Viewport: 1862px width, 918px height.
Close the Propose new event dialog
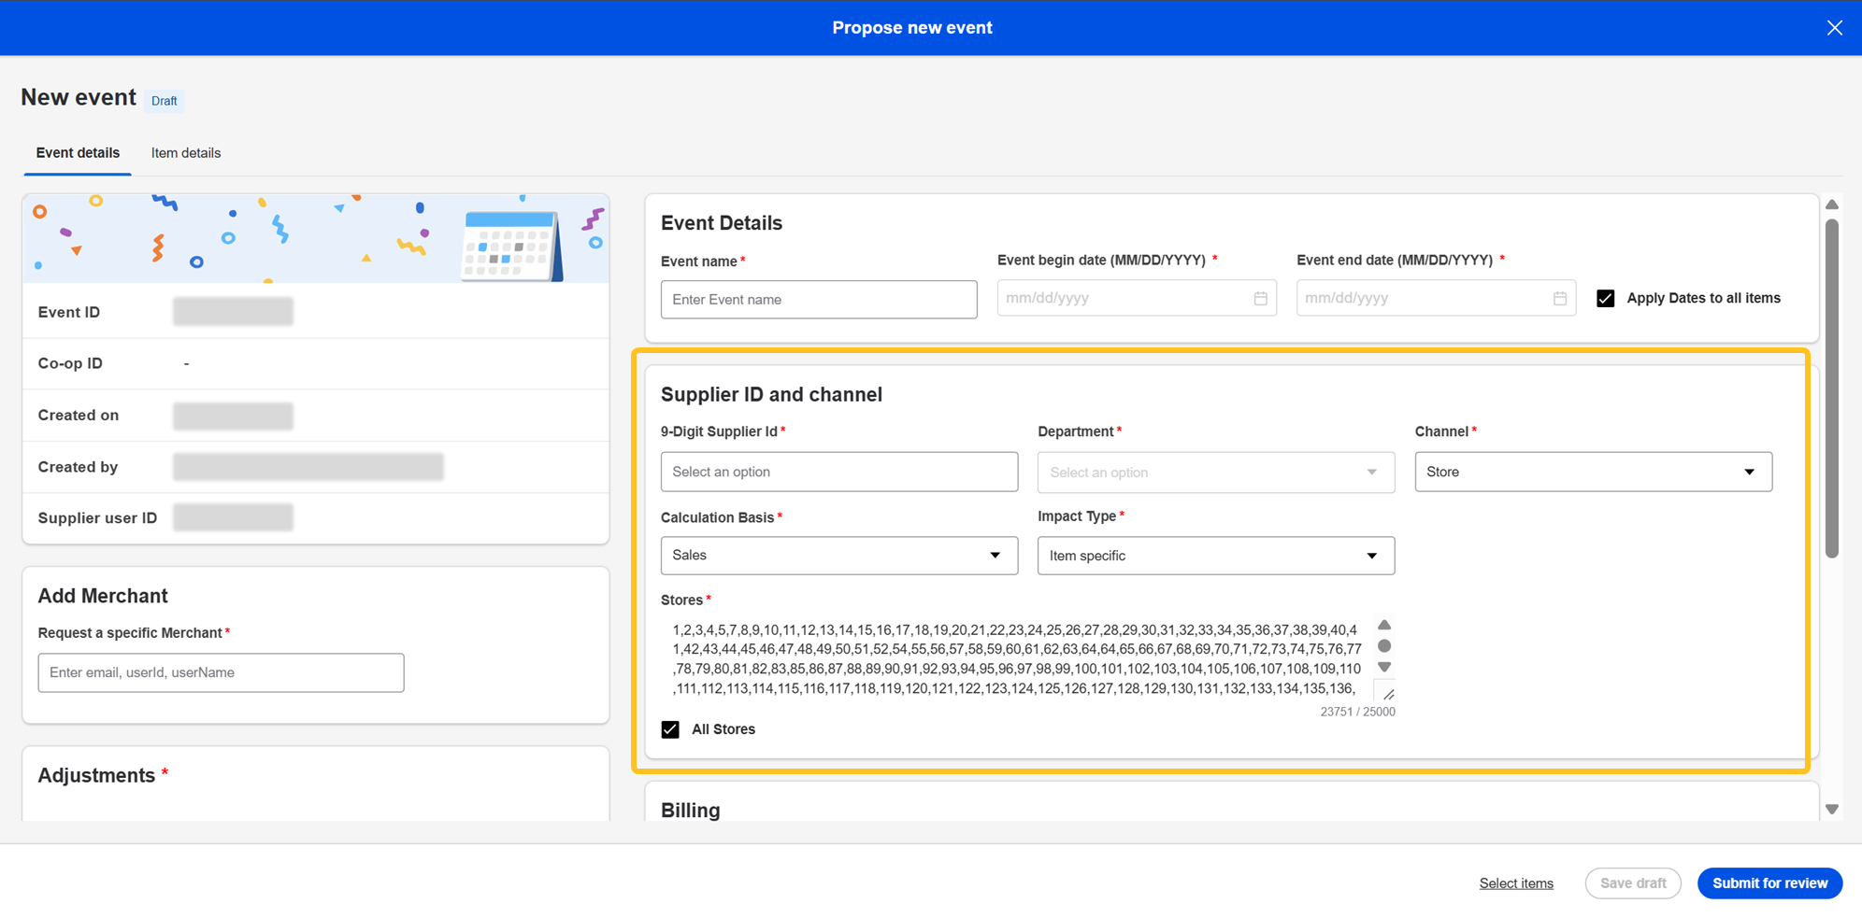pos(1834,28)
